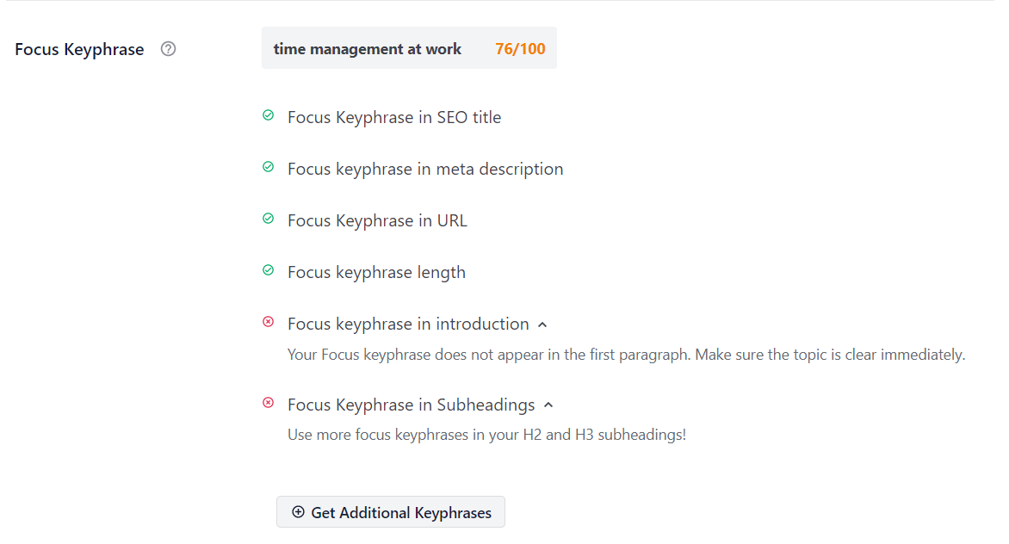Open the Focus Keyphrase help tooltip
The image size is (1009, 544).
coord(168,49)
